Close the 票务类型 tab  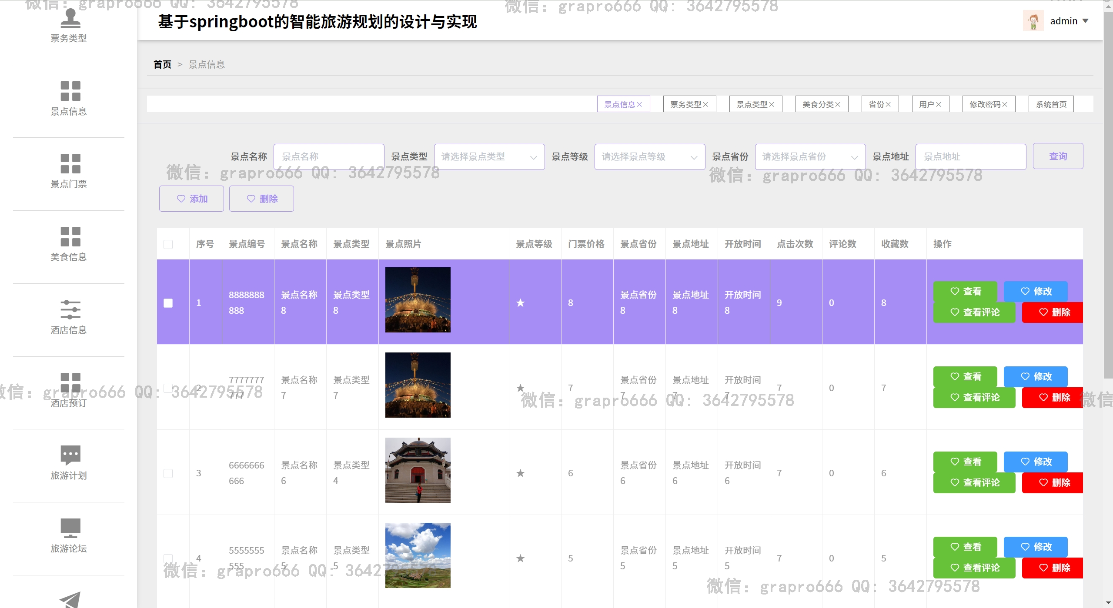pos(705,104)
